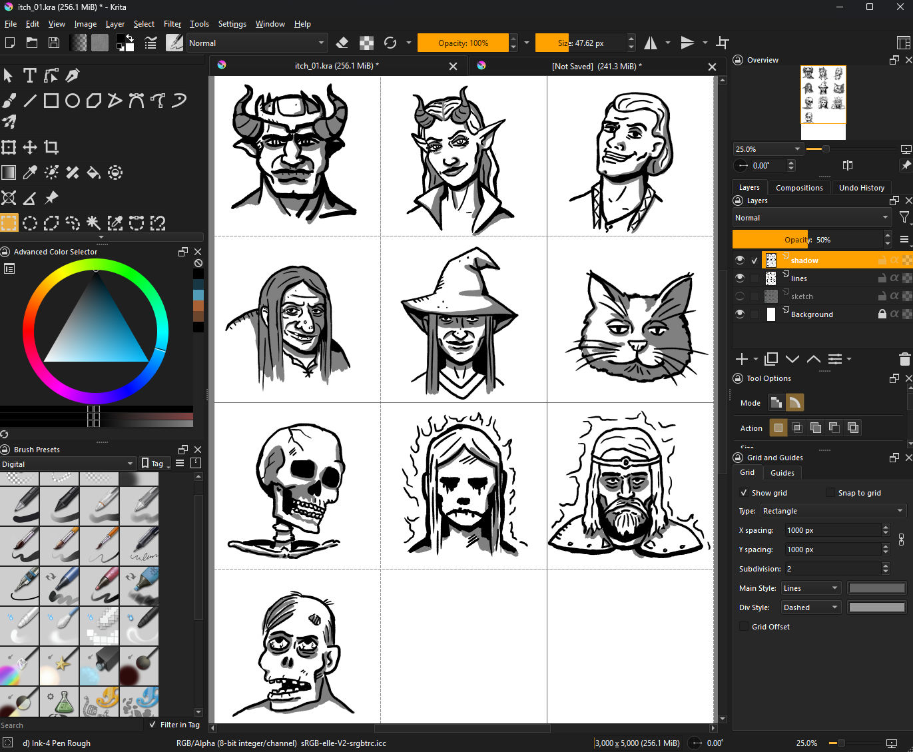Open the Filter menu
Screen dimensions: 913x752
[172, 24]
